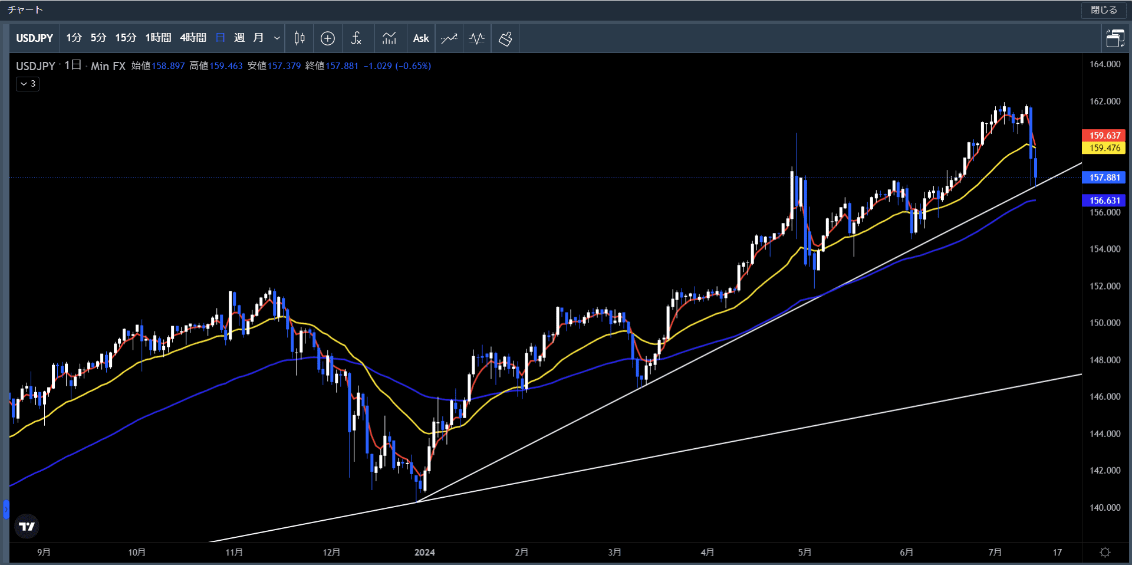This screenshot has height=565, width=1132.
Task: Open the chart templates bar-graph icon
Action: 389,38
